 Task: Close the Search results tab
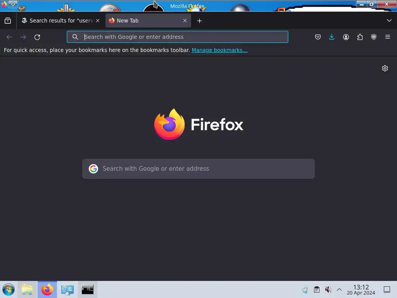tap(98, 21)
